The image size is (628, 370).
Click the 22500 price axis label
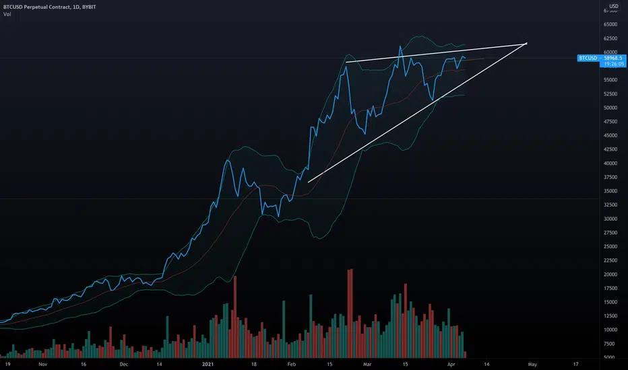point(610,260)
